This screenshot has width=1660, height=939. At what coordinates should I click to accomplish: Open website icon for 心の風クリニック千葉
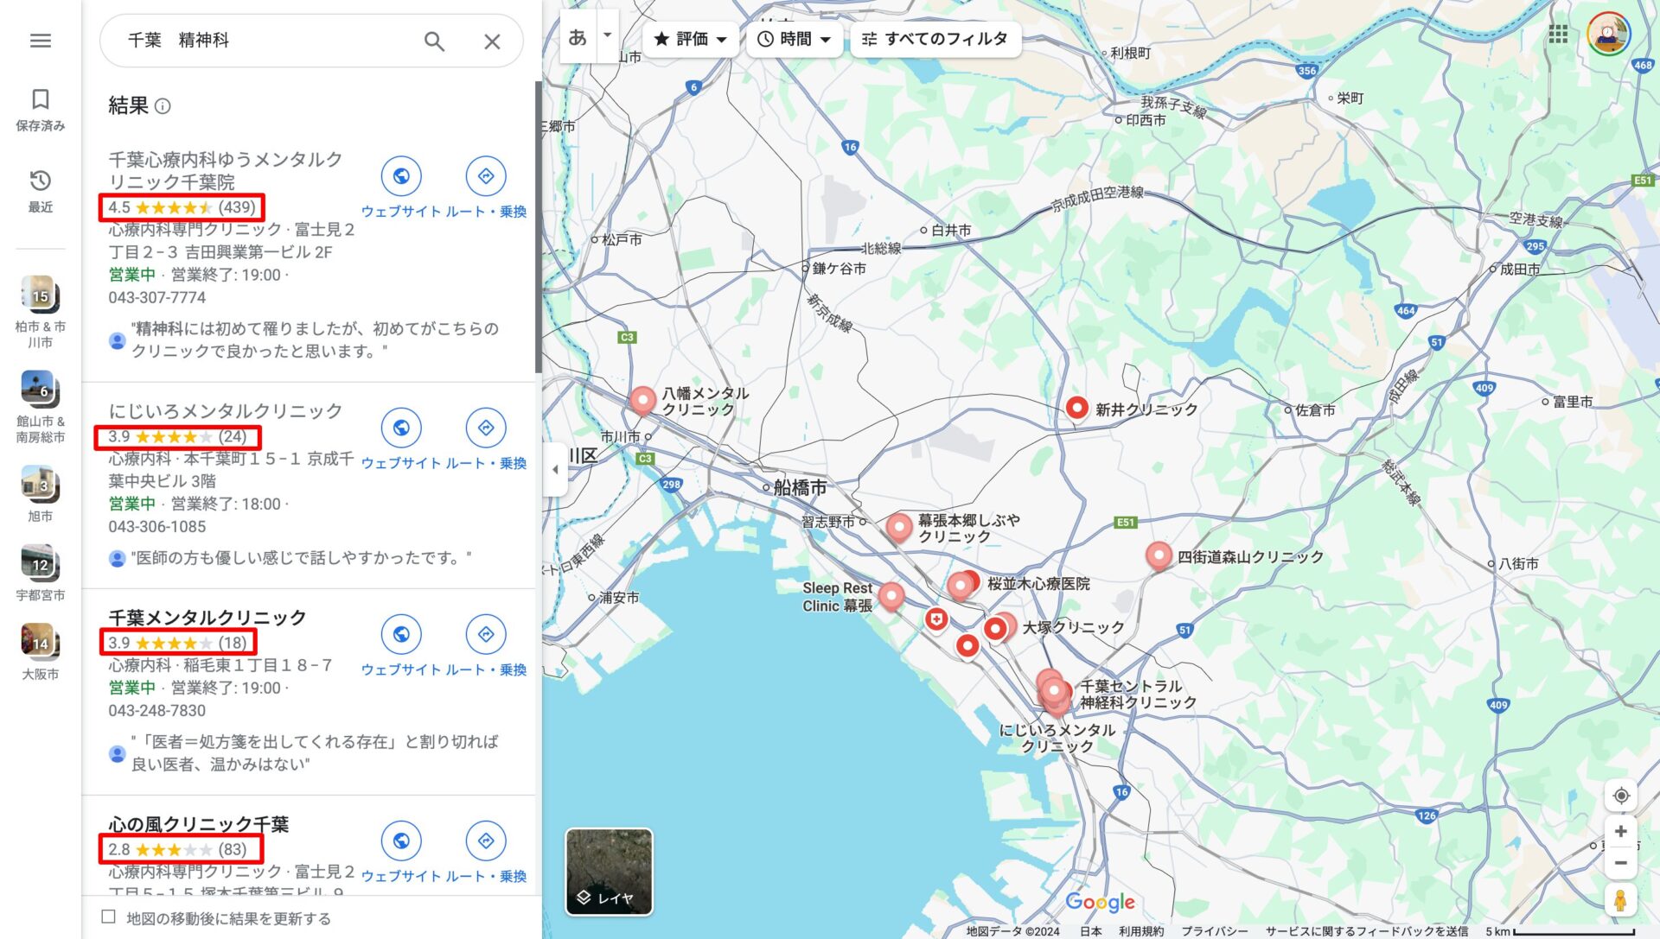click(401, 841)
